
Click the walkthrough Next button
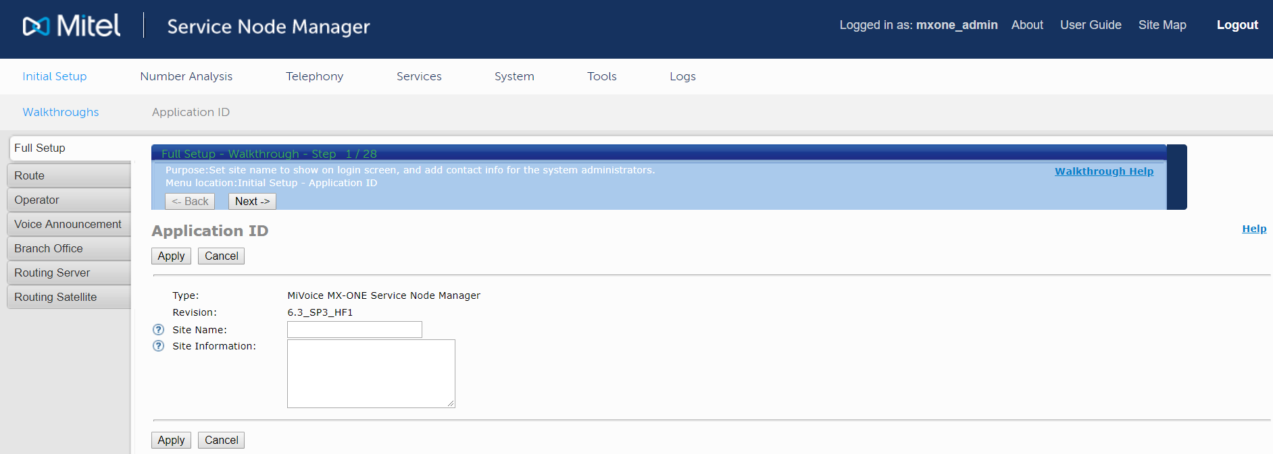tap(252, 201)
